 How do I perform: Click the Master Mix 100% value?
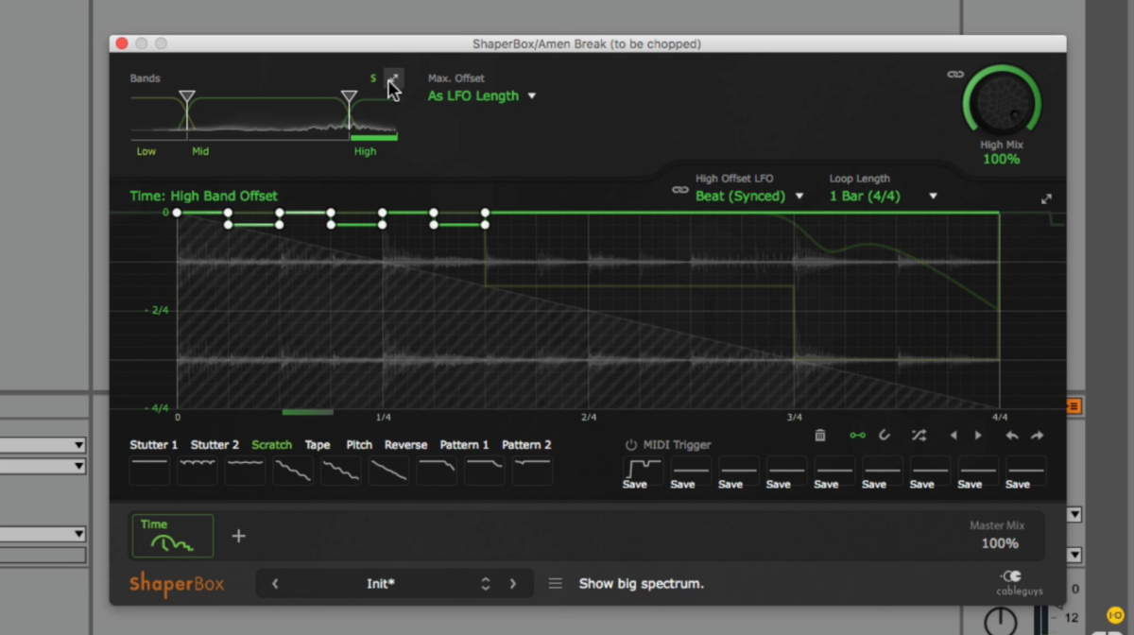[1000, 543]
